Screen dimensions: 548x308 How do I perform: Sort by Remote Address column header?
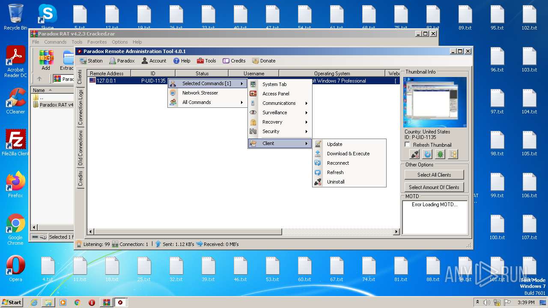coord(109,74)
